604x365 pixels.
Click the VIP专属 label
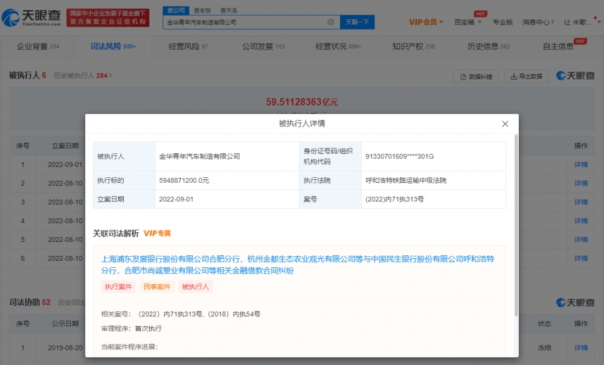pos(157,233)
